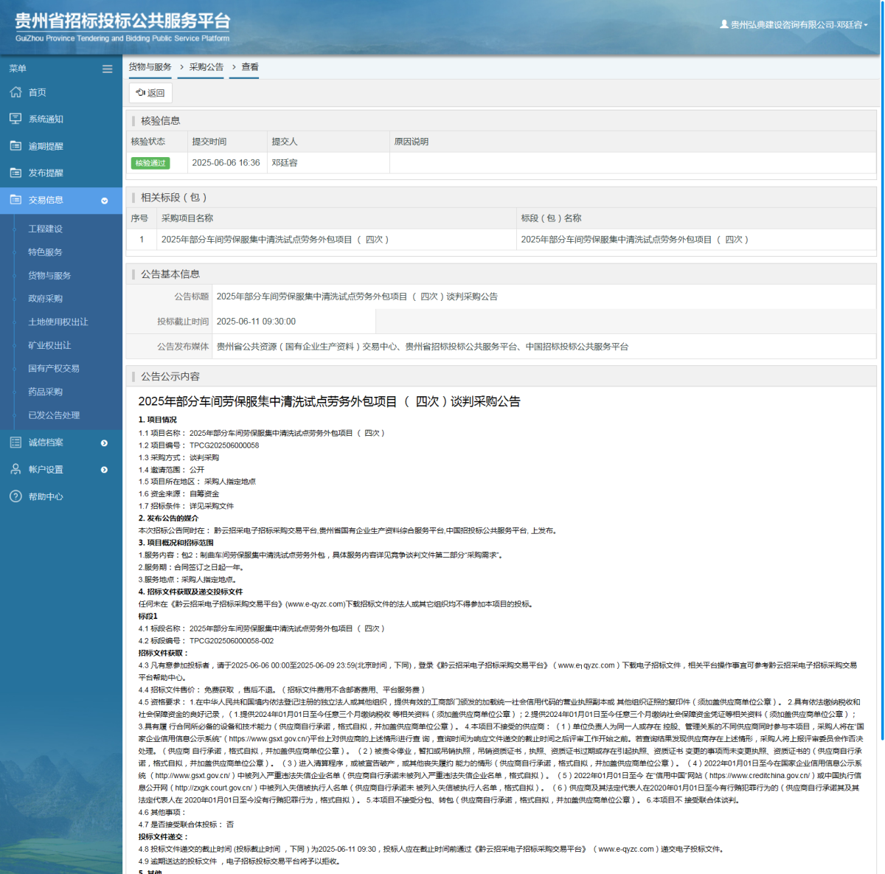Click the 帐户设置 person icon

pyautogui.click(x=15, y=469)
